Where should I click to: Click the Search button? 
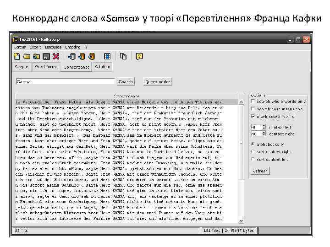pyautogui.click(x=126, y=81)
